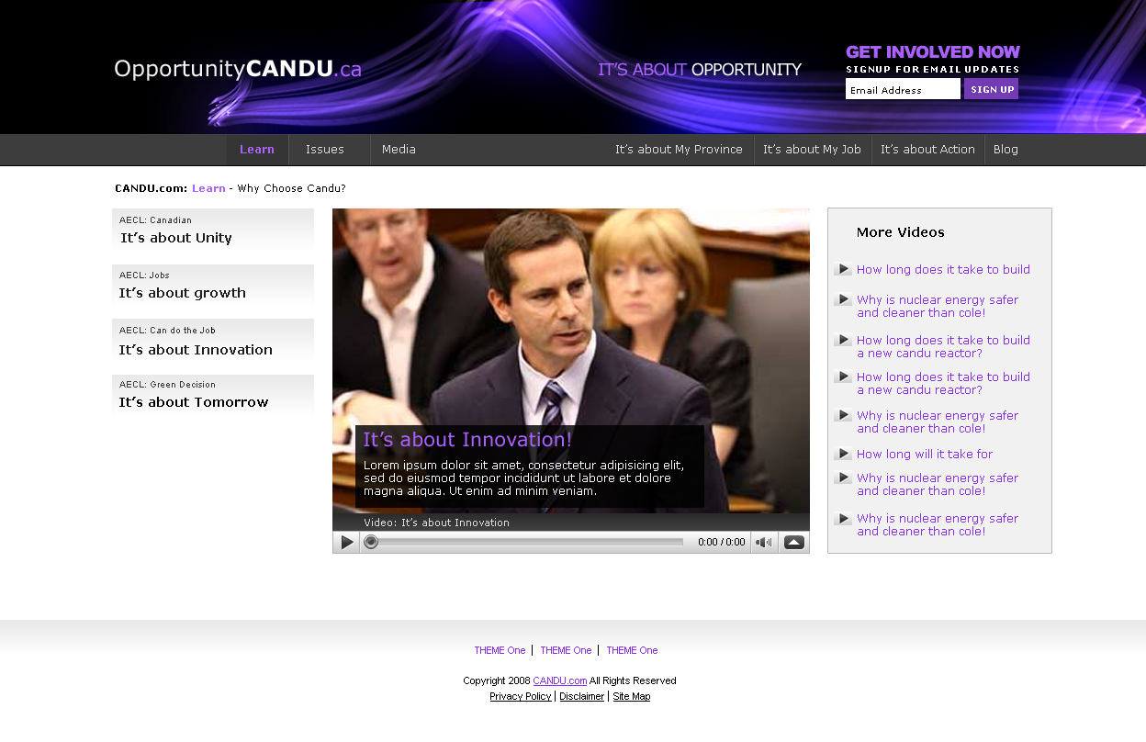This screenshot has width=1146, height=742.
Task: Click the video progress track
Action: (x=531, y=542)
